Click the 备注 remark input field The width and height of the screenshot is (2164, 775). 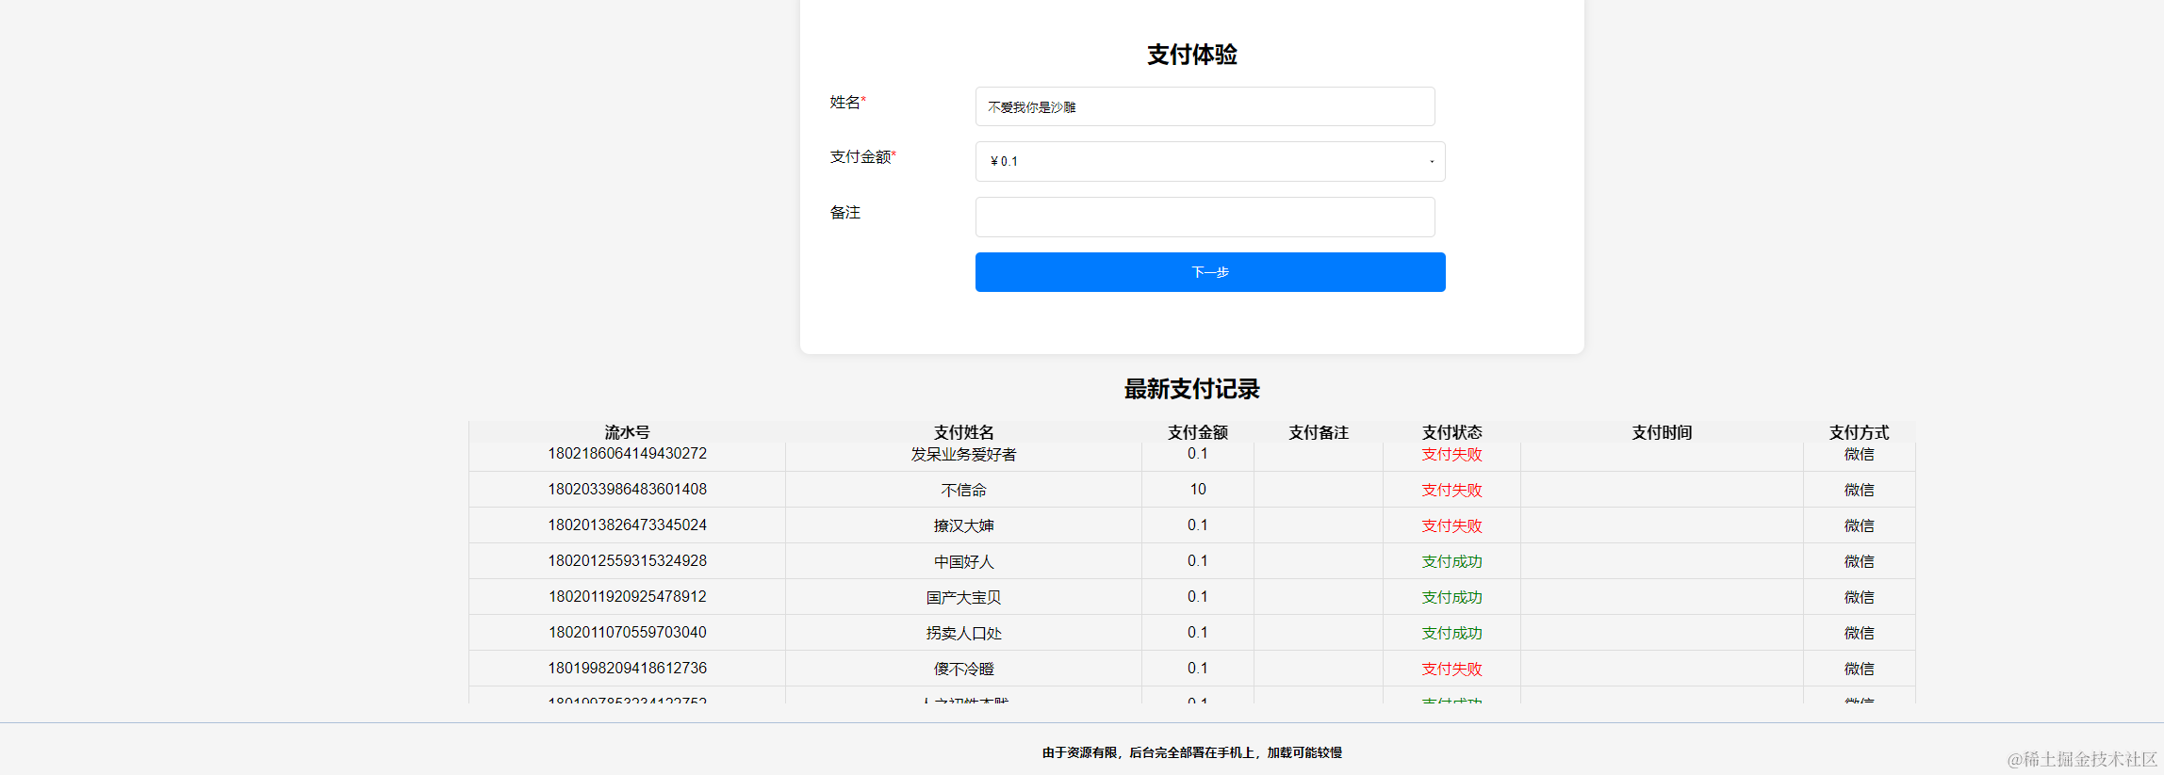click(x=1205, y=217)
